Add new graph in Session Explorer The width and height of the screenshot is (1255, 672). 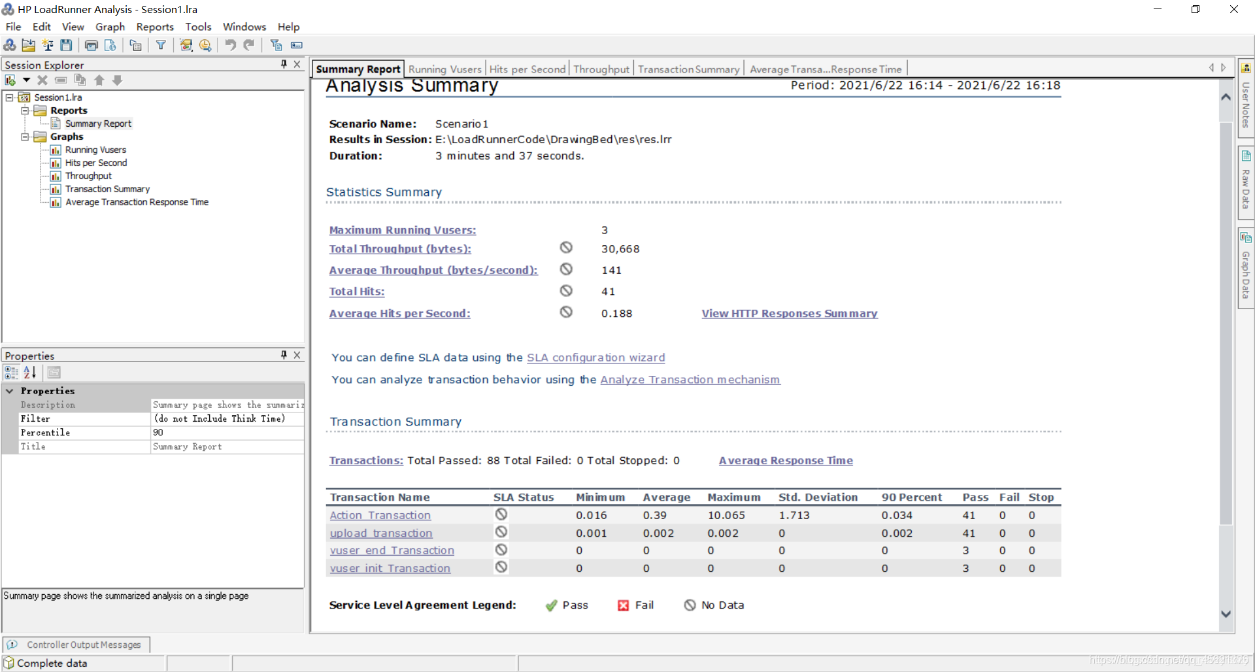click(x=10, y=80)
